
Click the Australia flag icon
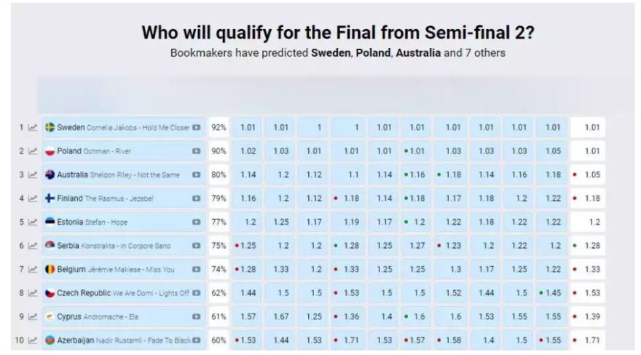(50, 175)
